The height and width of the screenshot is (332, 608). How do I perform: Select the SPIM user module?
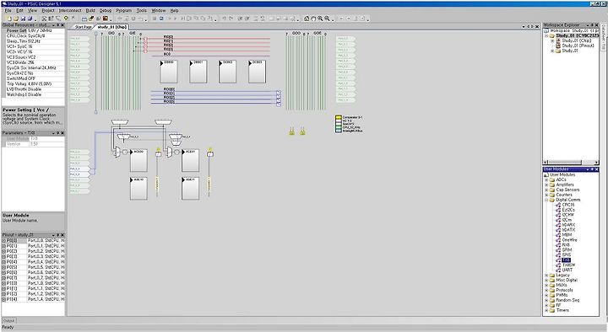pyautogui.click(x=567, y=250)
